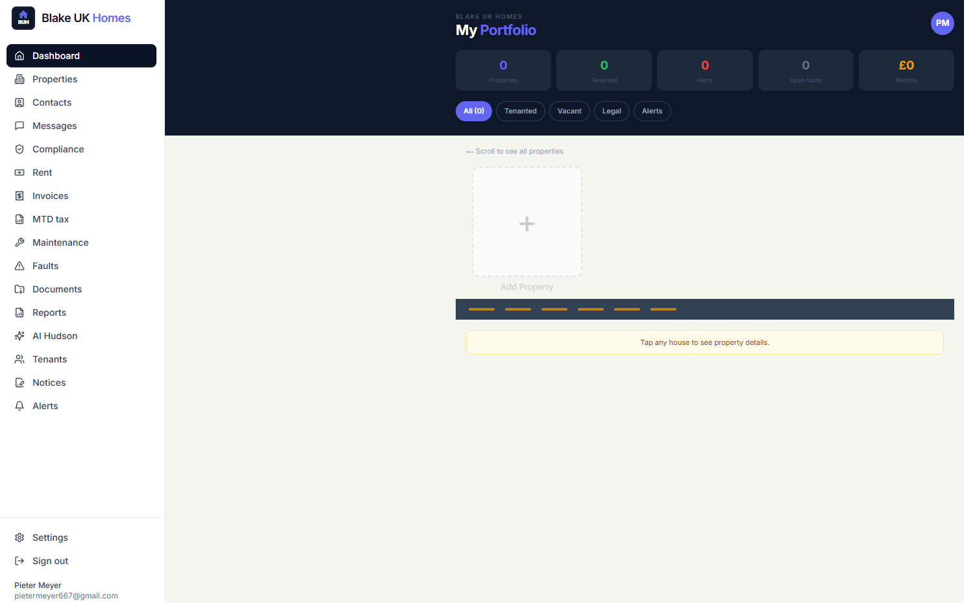Viewport: 964px width, 603px height.
Task: Click the Documents folder icon
Action: [19, 289]
